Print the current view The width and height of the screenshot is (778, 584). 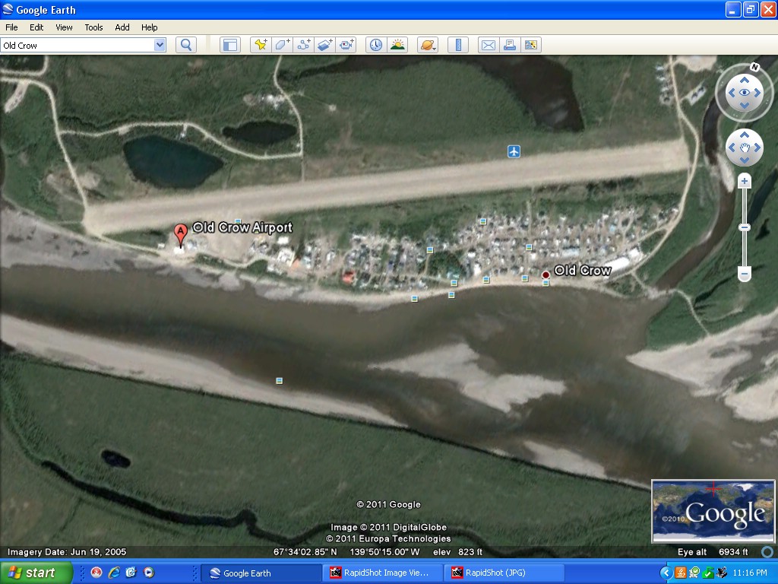point(510,45)
